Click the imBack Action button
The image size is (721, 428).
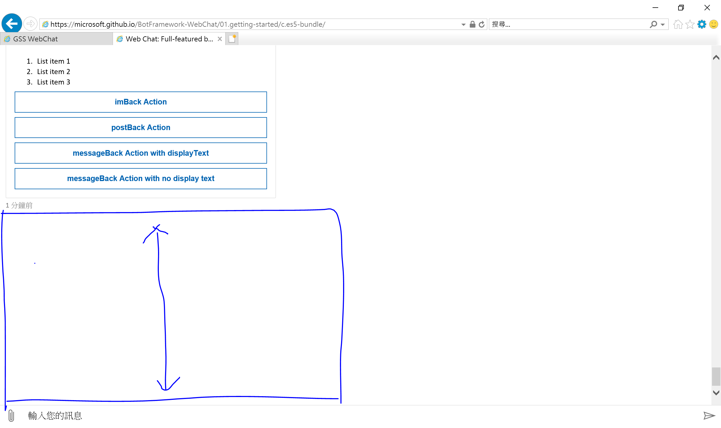tap(141, 102)
